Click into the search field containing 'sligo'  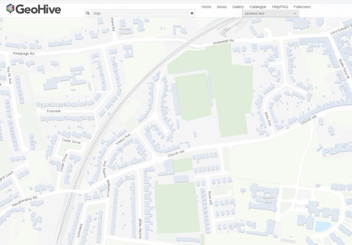(x=140, y=13)
